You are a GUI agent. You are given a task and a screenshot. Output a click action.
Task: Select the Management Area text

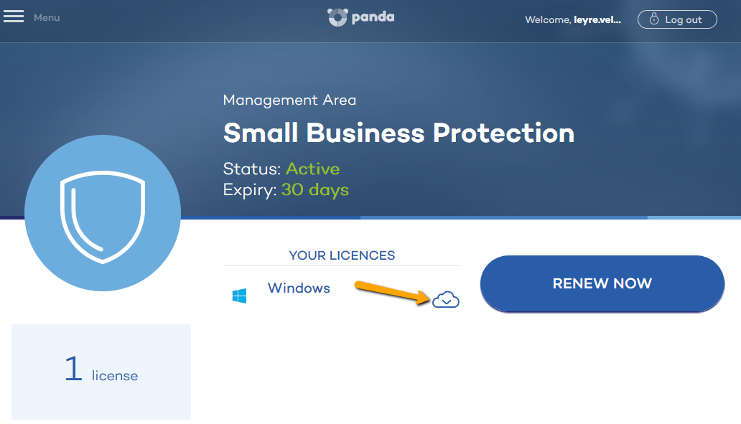click(x=289, y=100)
